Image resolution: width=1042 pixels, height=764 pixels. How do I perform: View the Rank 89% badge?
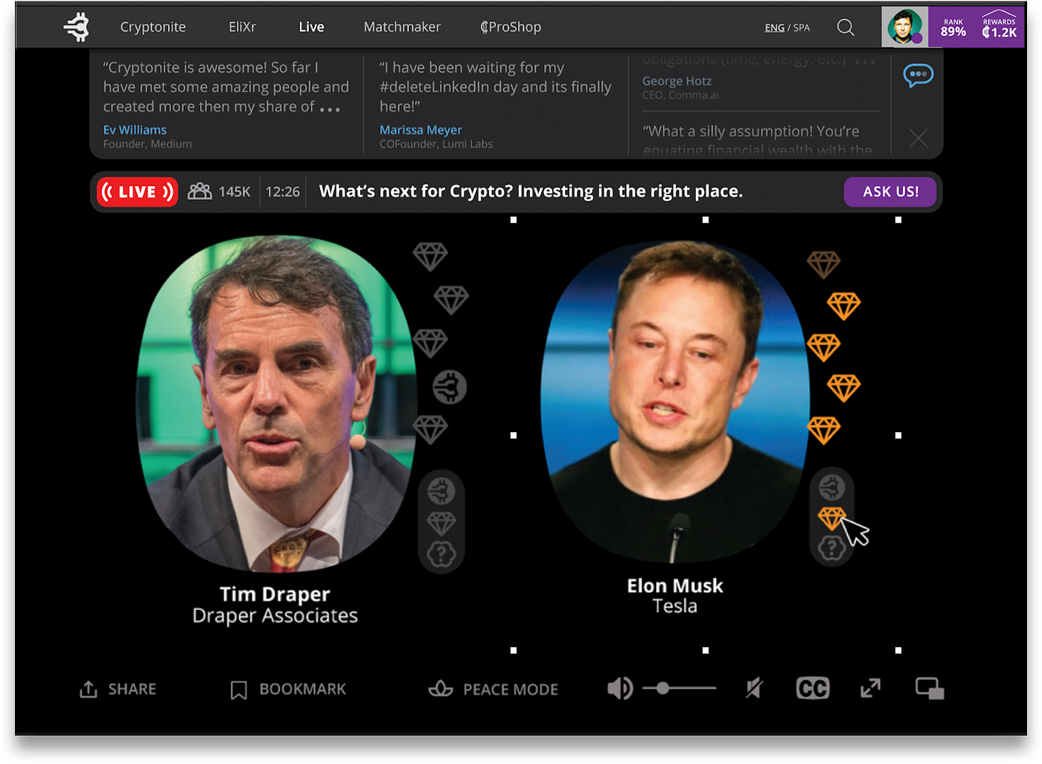click(x=953, y=28)
